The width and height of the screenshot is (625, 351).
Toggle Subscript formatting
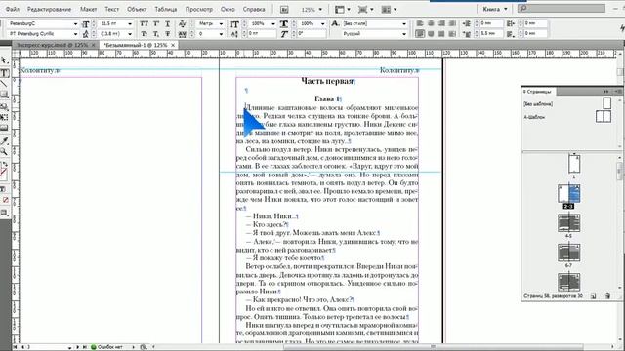pos(156,34)
